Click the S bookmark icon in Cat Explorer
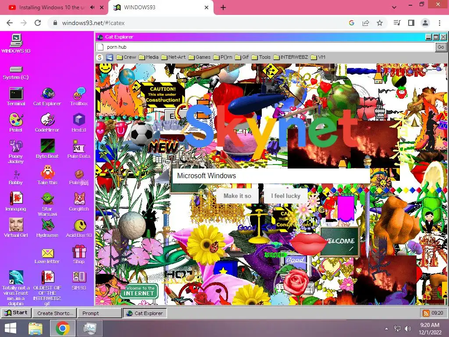Image resolution: width=449 pixels, height=337 pixels. [100, 57]
